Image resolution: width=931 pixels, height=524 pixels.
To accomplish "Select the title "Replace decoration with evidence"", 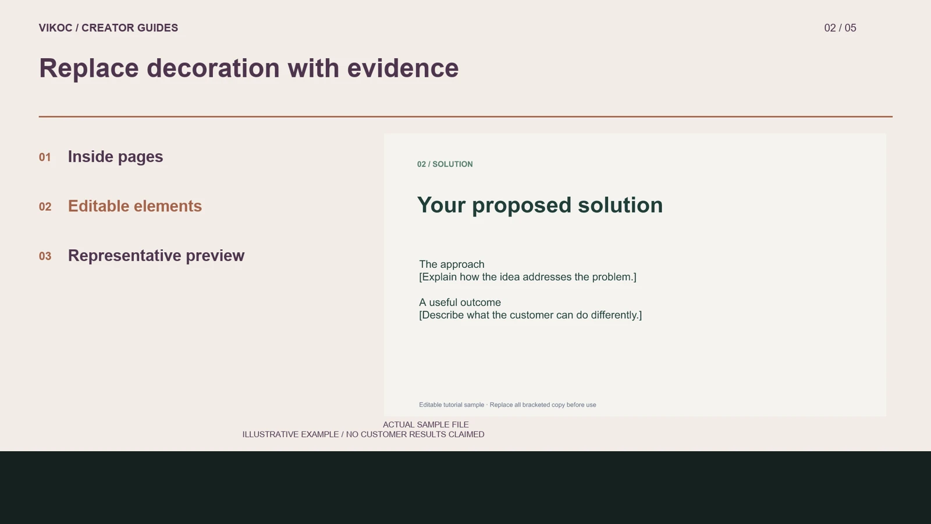I will (x=249, y=68).
